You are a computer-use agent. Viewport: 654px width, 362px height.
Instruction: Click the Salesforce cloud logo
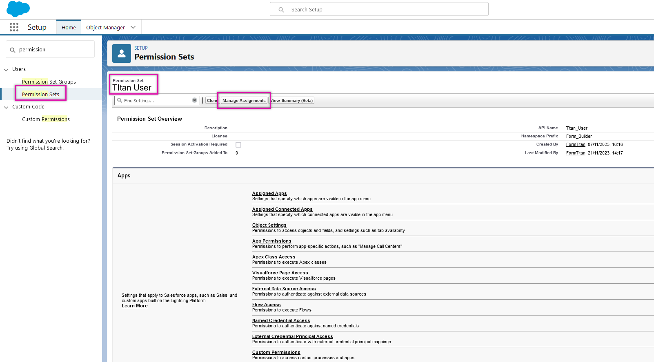(18, 9)
